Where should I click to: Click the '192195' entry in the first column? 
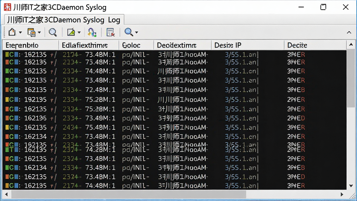click(x=35, y=99)
